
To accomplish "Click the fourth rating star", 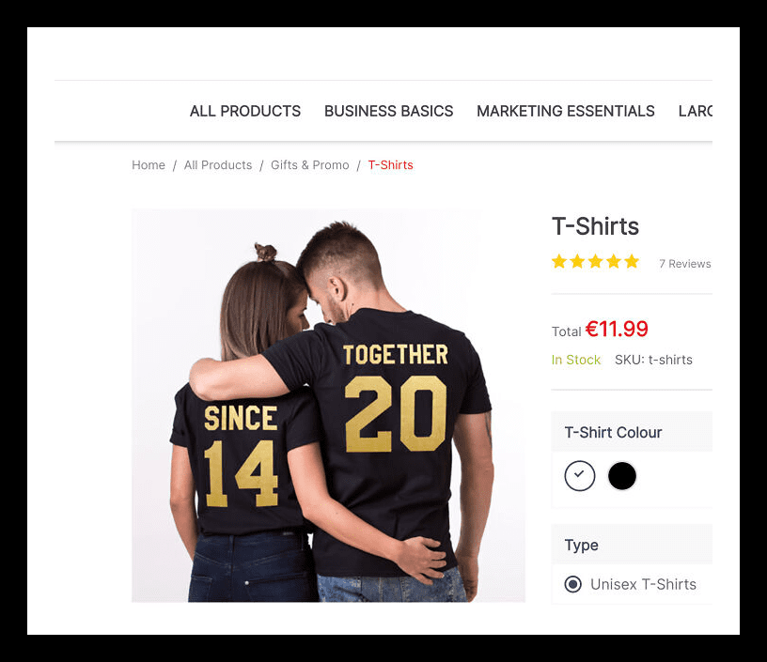I will point(614,261).
